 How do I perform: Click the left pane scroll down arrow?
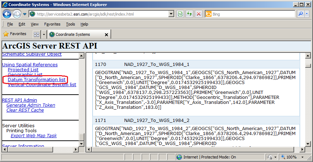(x=81, y=144)
